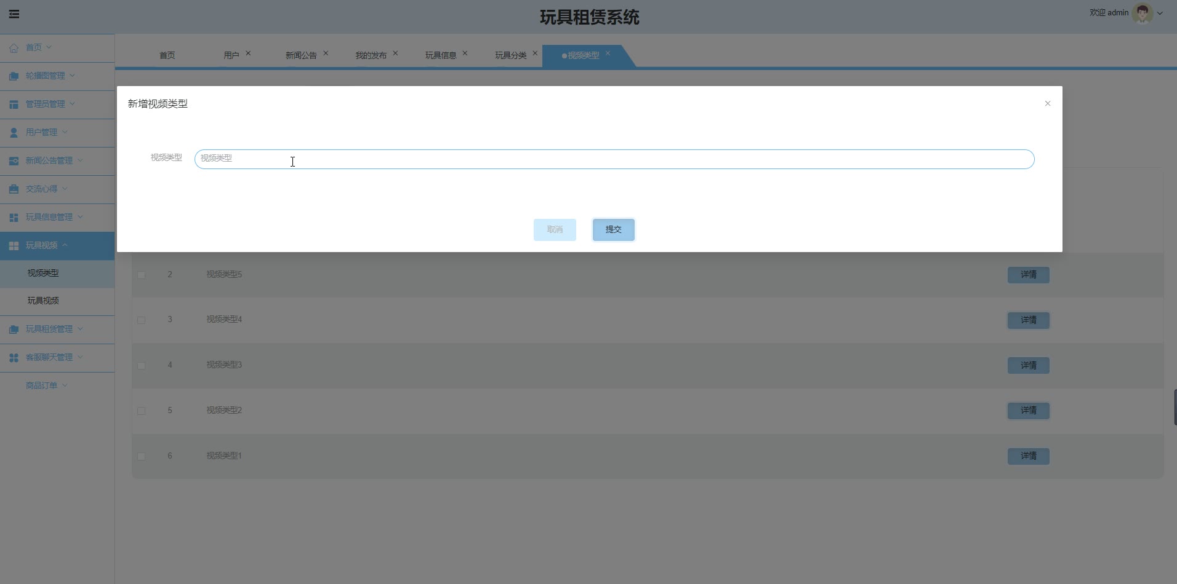Click the 欢迎 admin greeting text
Image resolution: width=1177 pixels, height=584 pixels.
click(x=1109, y=12)
